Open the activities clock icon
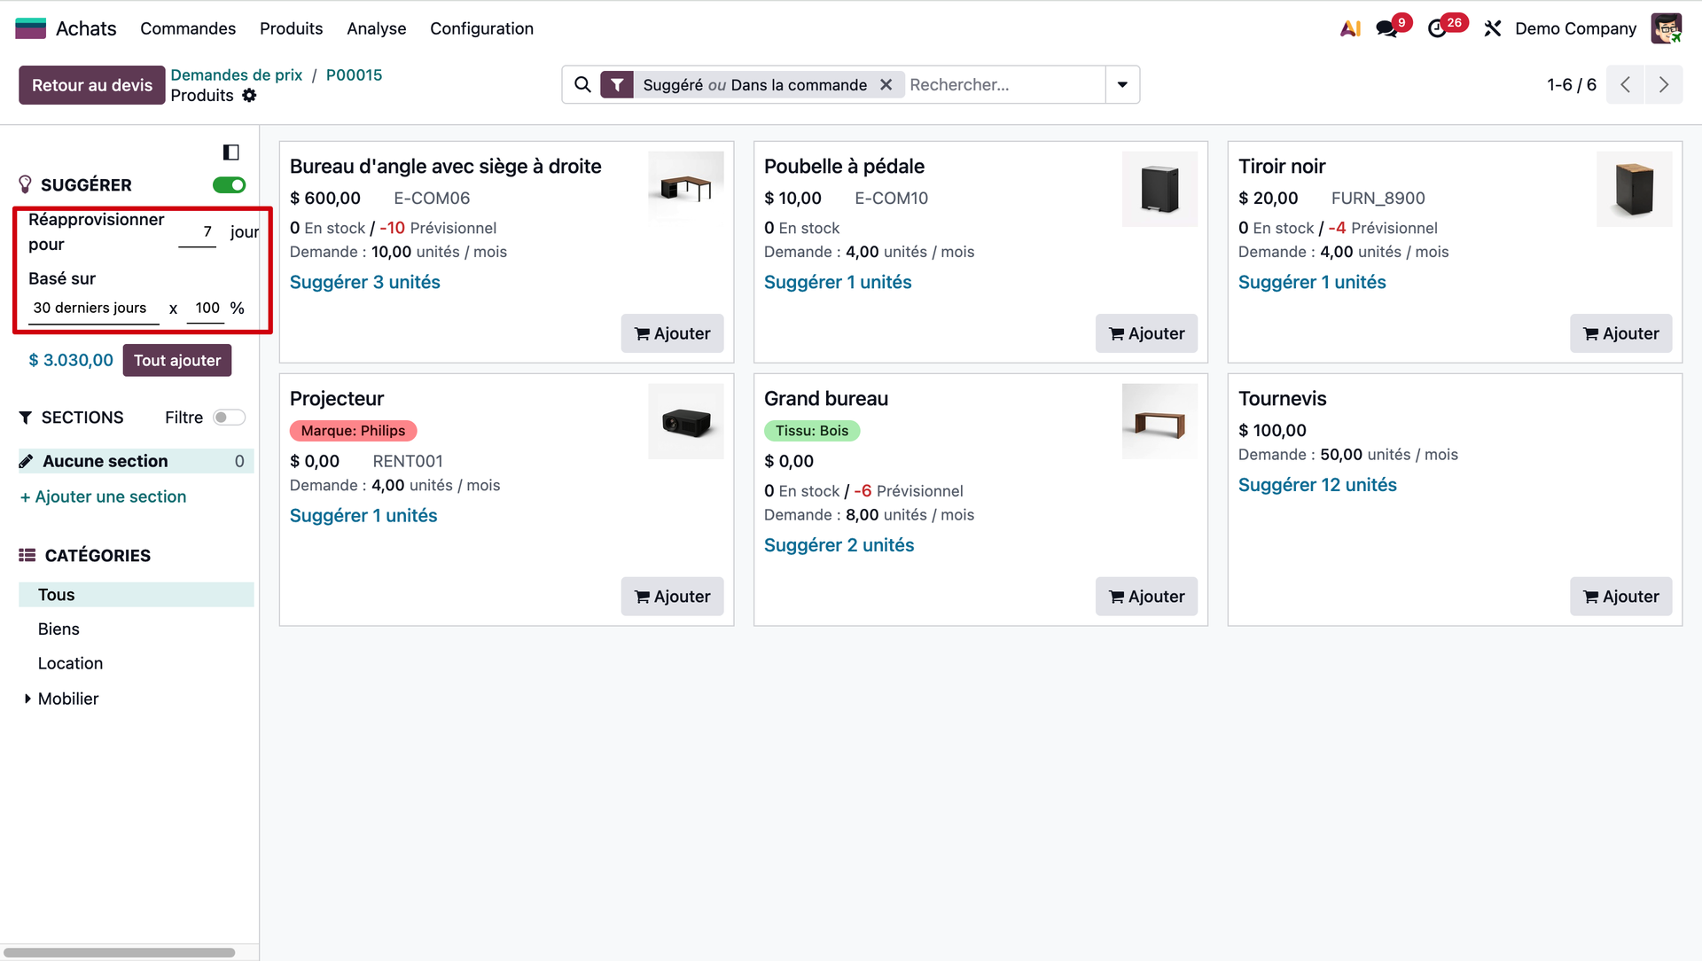This screenshot has height=961, width=1702. [x=1437, y=28]
